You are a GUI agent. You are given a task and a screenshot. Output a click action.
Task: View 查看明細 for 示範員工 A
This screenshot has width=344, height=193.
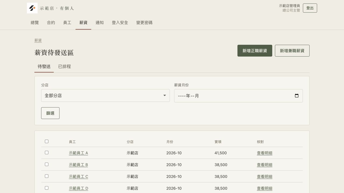coord(264,153)
